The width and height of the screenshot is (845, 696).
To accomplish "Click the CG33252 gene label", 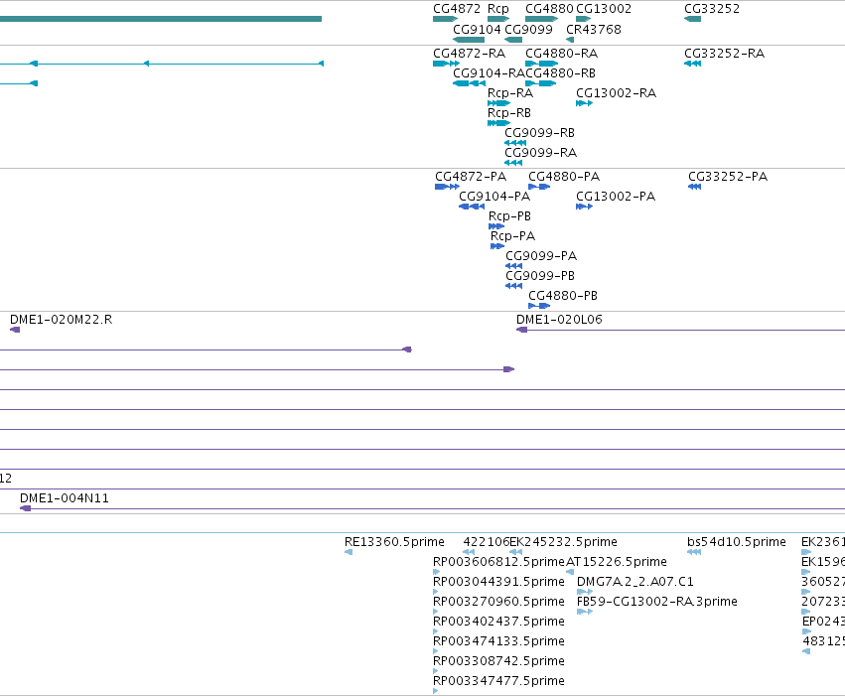I will point(712,9).
